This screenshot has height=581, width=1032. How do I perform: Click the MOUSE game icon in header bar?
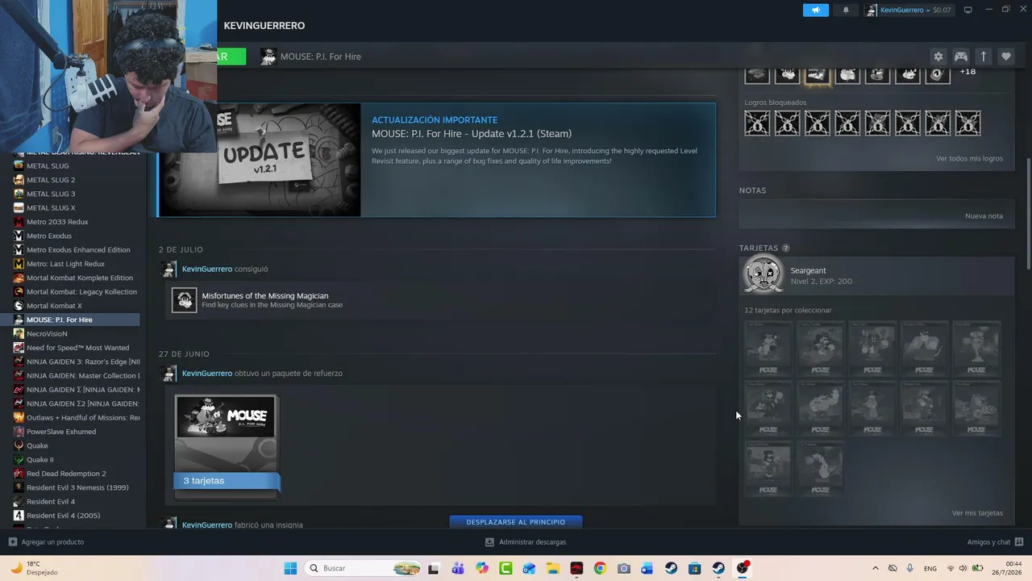268,56
